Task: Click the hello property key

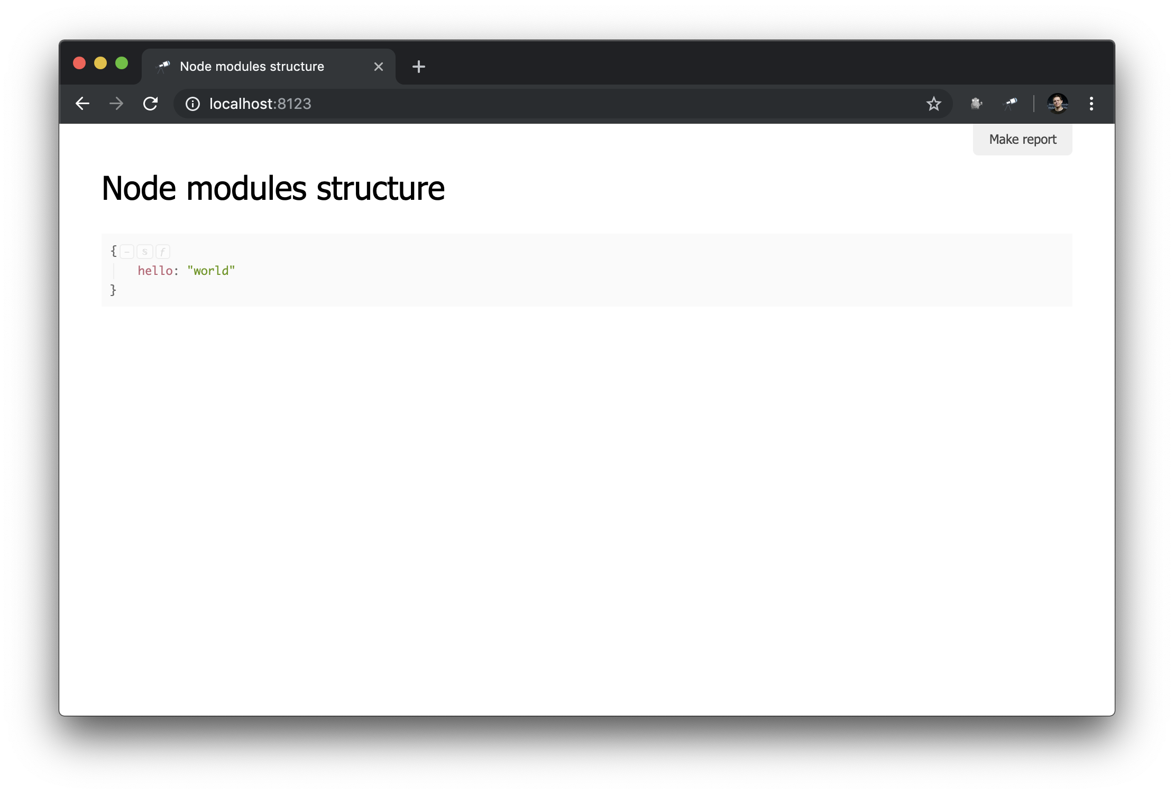Action: coord(155,271)
